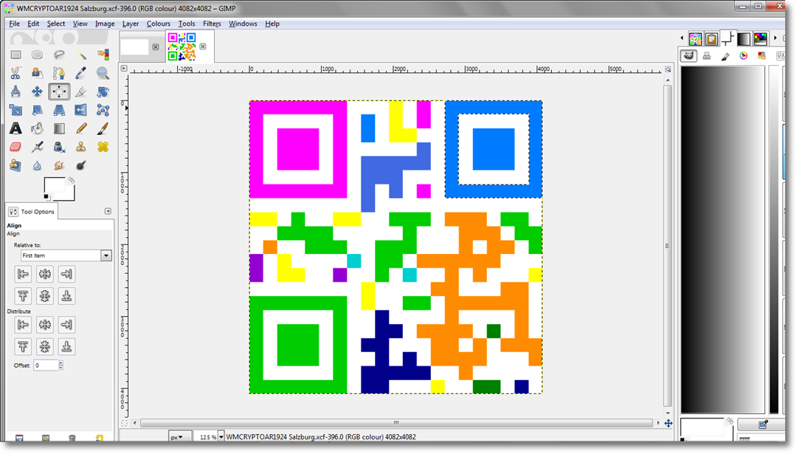
Task: Select the Cage Transform tool
Action: click(x=103, y=110)
